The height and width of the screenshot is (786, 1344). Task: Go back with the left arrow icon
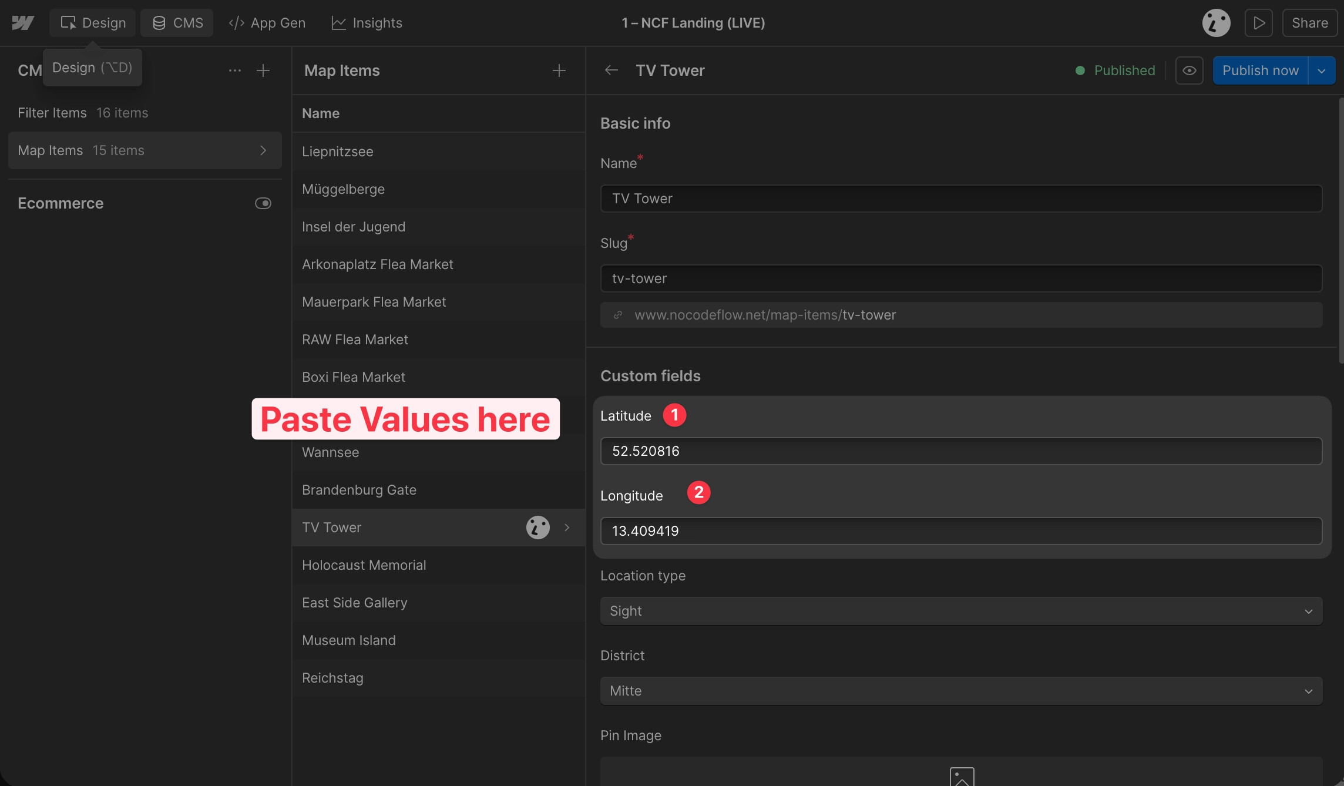(x=611, y=70)
